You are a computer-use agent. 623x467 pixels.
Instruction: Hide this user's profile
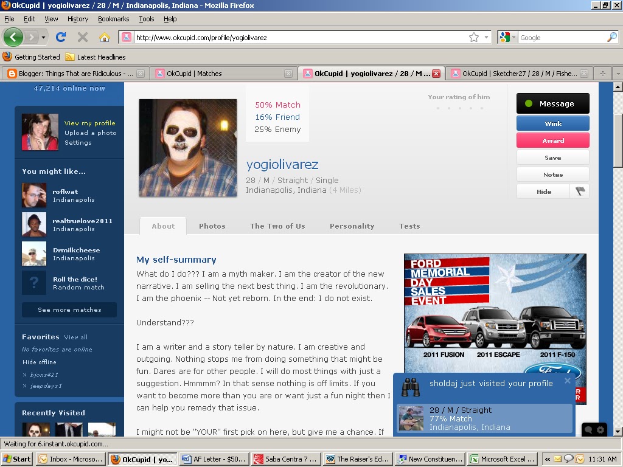[543, 192]
